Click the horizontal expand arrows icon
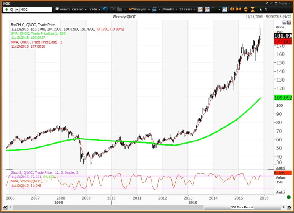Viewport: 294px width, 213px height. 232,9
